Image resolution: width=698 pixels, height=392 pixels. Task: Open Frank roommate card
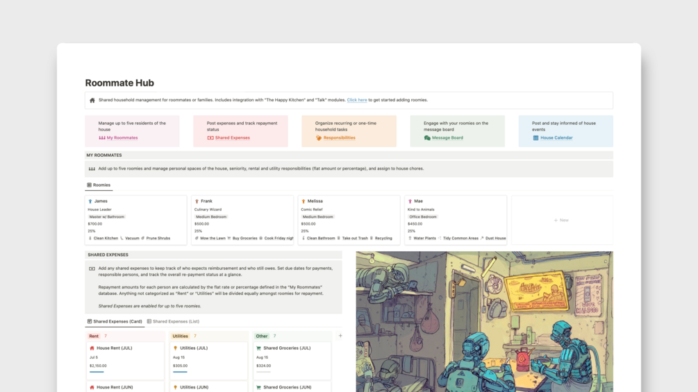(242, 220)
